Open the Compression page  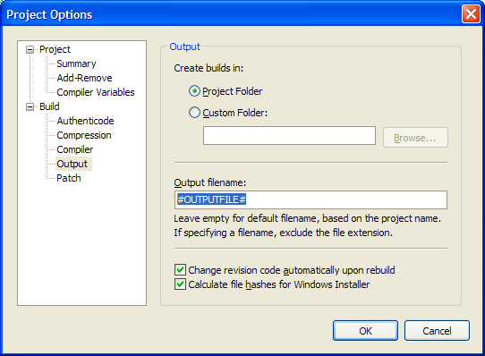[x=84, y=135]
